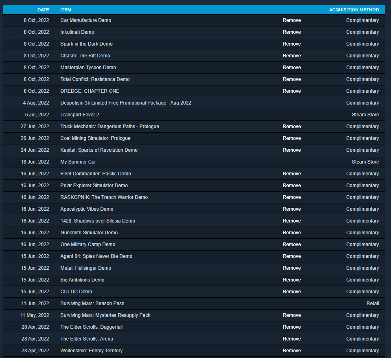Remove CULTIC Demo license

(x=291, y=292)
